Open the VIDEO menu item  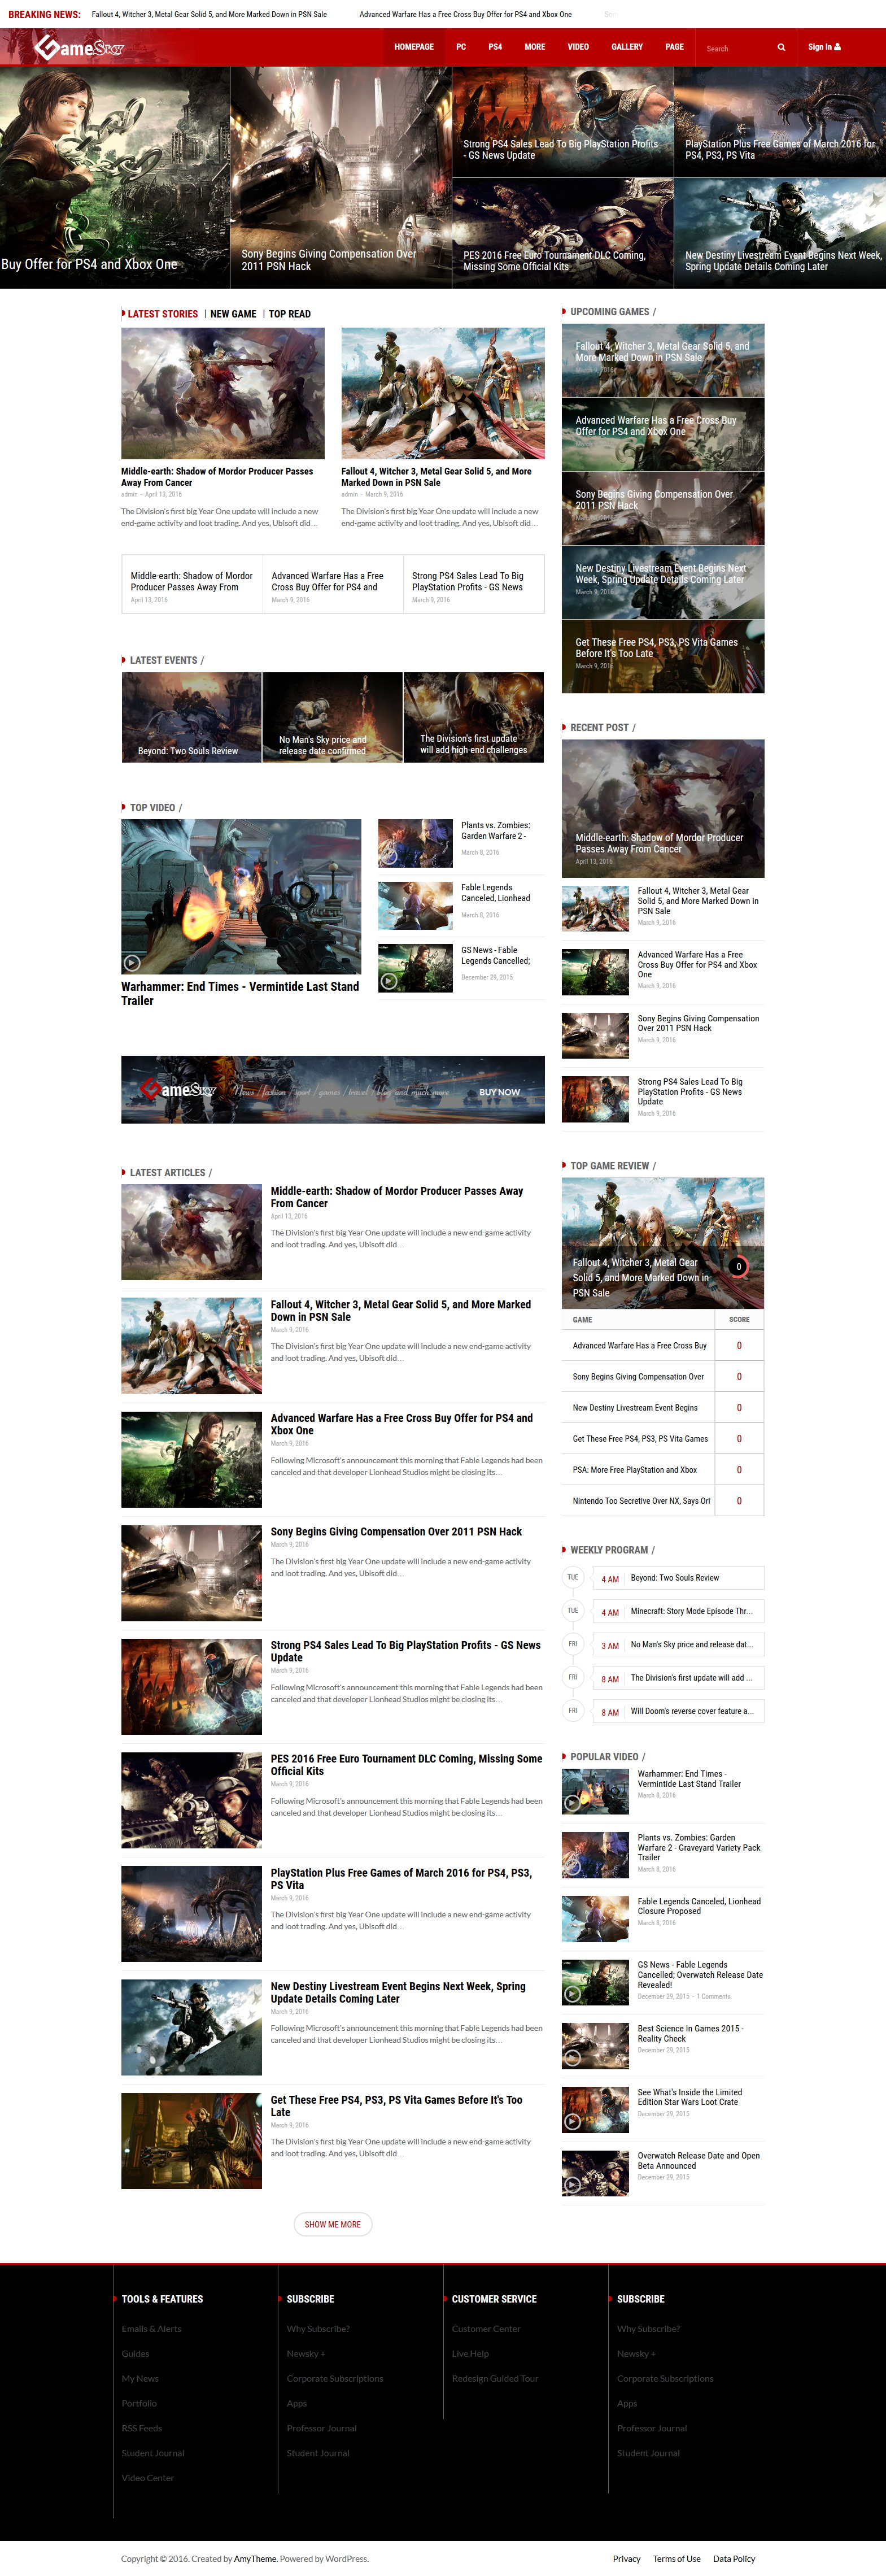click(578, 47)
